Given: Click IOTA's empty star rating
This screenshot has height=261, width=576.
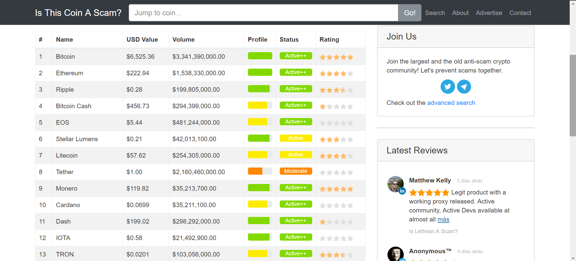Looking at the screenshot, I should (x=336, y=238).
